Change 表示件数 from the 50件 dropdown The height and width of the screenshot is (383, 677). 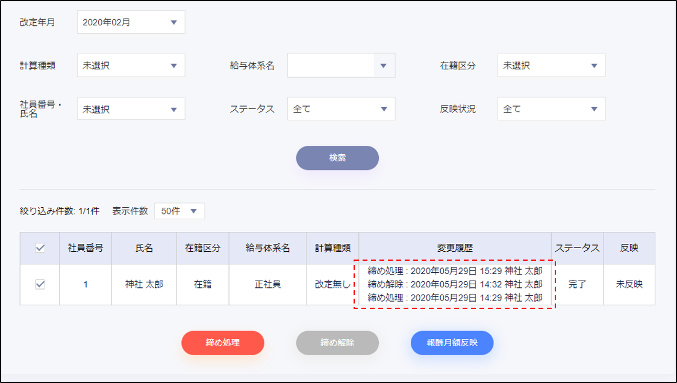[179, 211]
